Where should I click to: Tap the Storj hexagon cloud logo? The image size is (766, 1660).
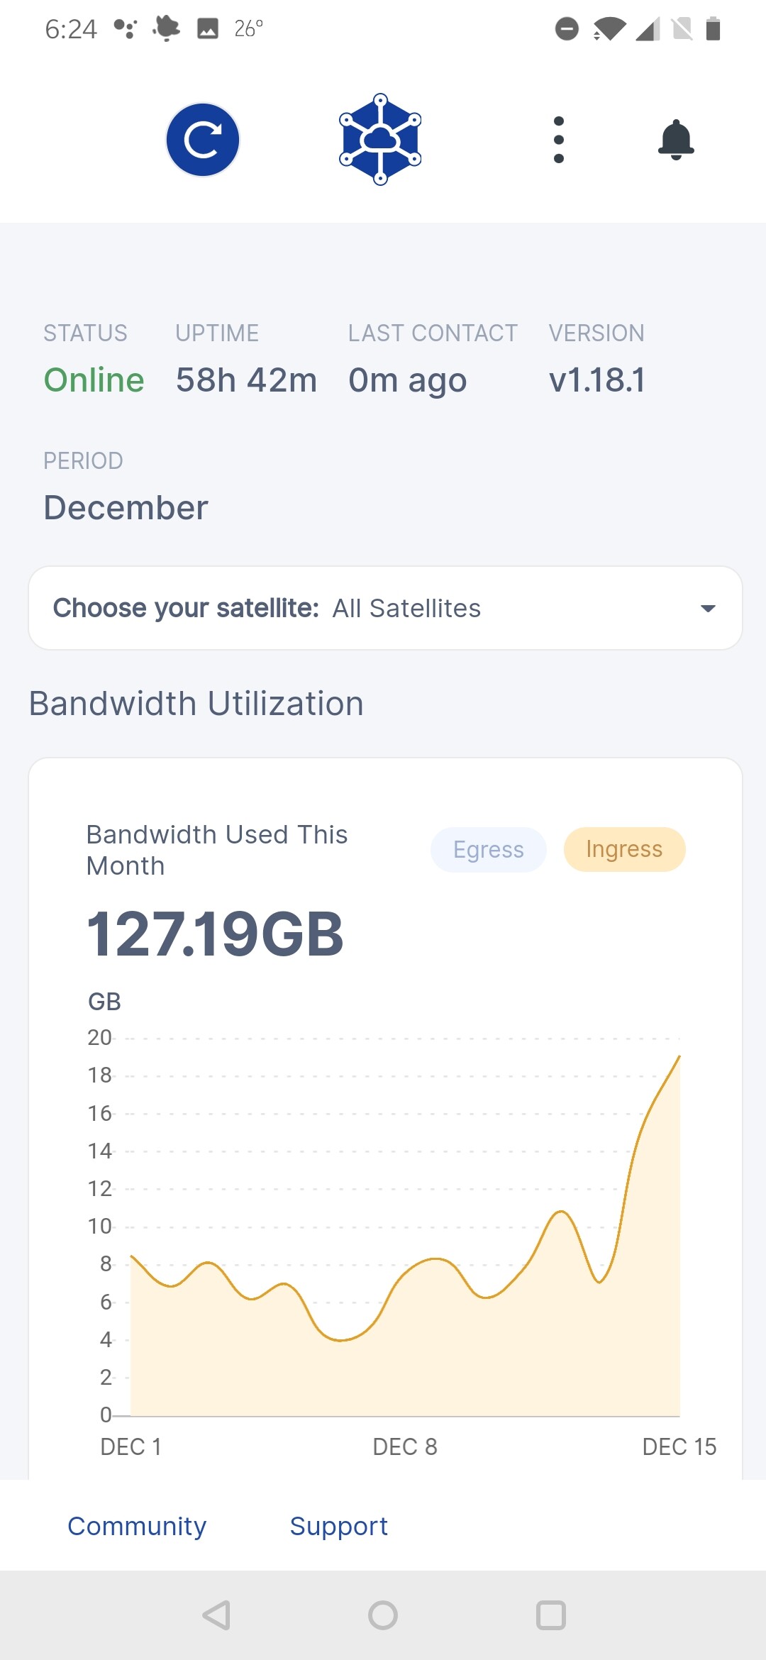(380, 140)
